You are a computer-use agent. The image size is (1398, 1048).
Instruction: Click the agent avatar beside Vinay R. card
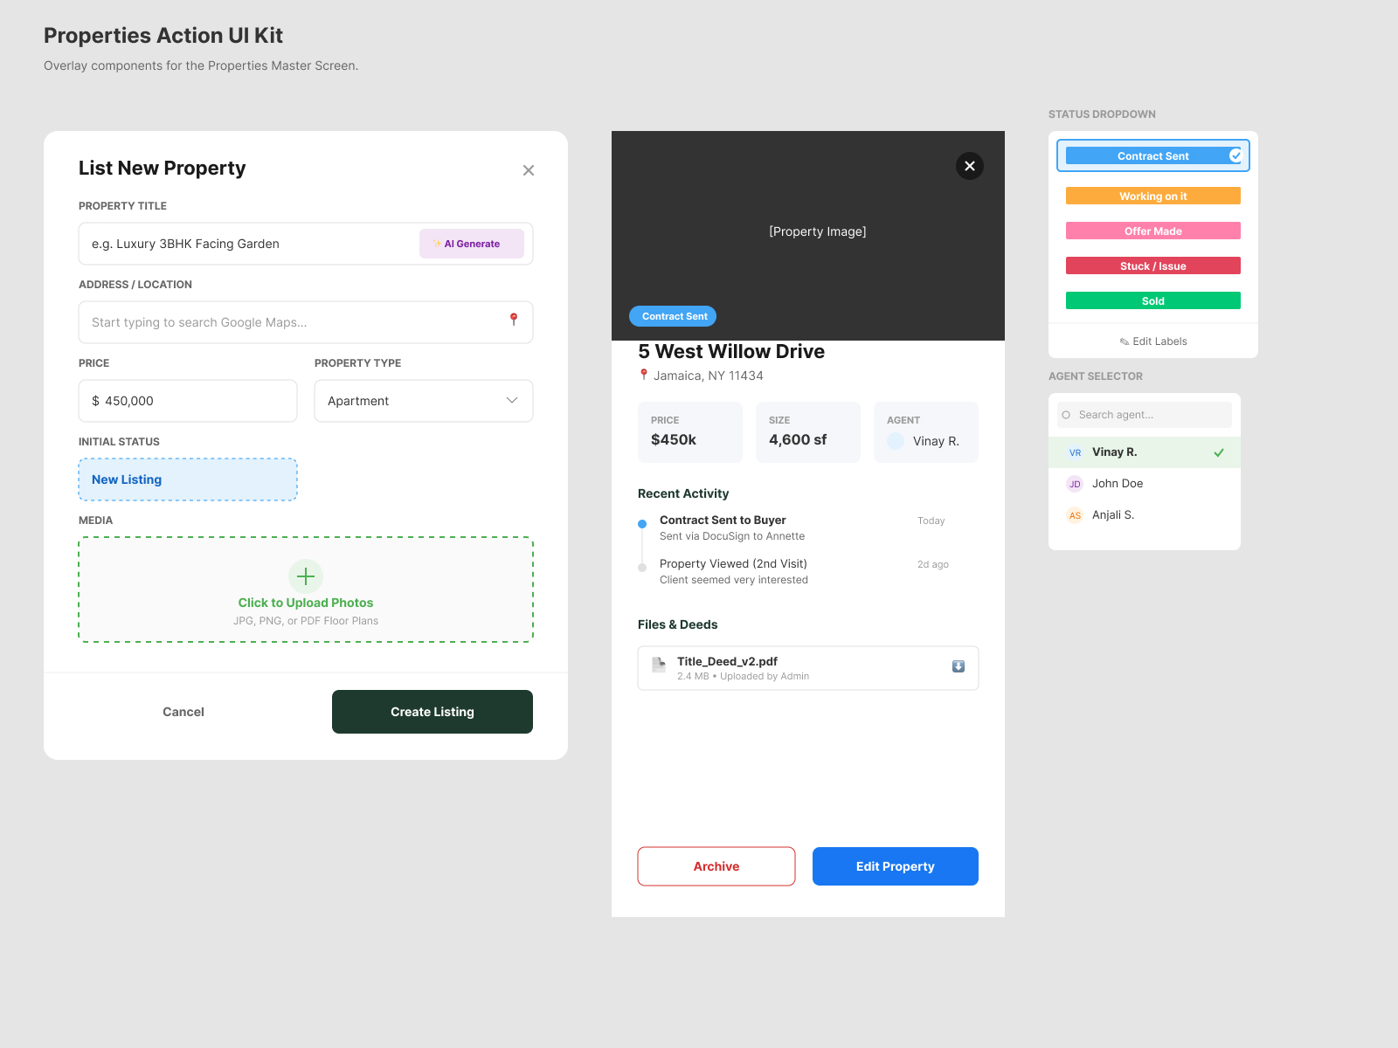pos(896,441)
